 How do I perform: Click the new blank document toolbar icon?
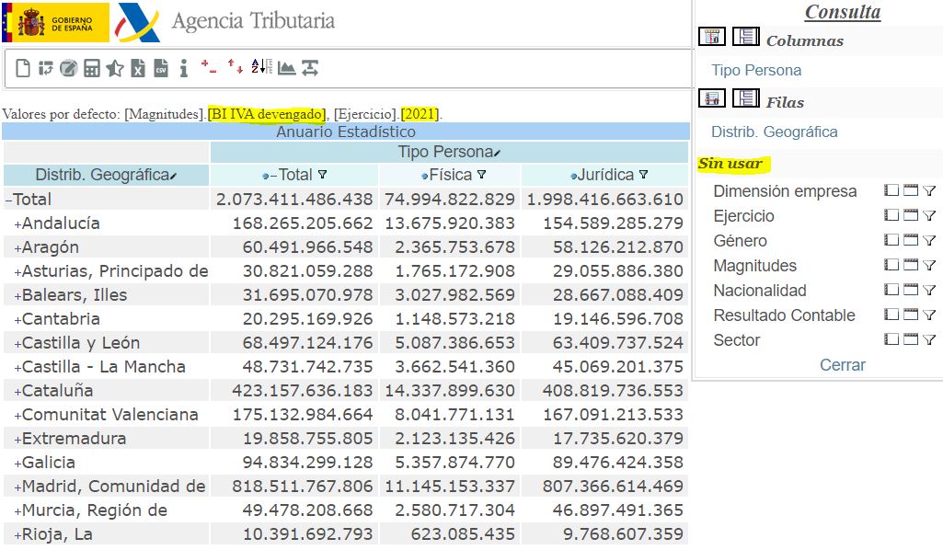point(23,68)
